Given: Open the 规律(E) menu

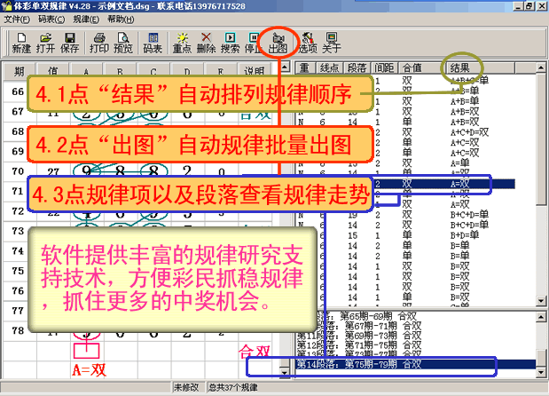Looking at the screenshot, I should (86, 20).
